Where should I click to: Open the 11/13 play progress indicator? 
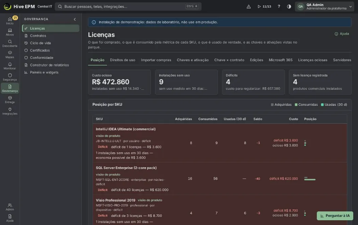pyautogui.click(x=264, y=6)
